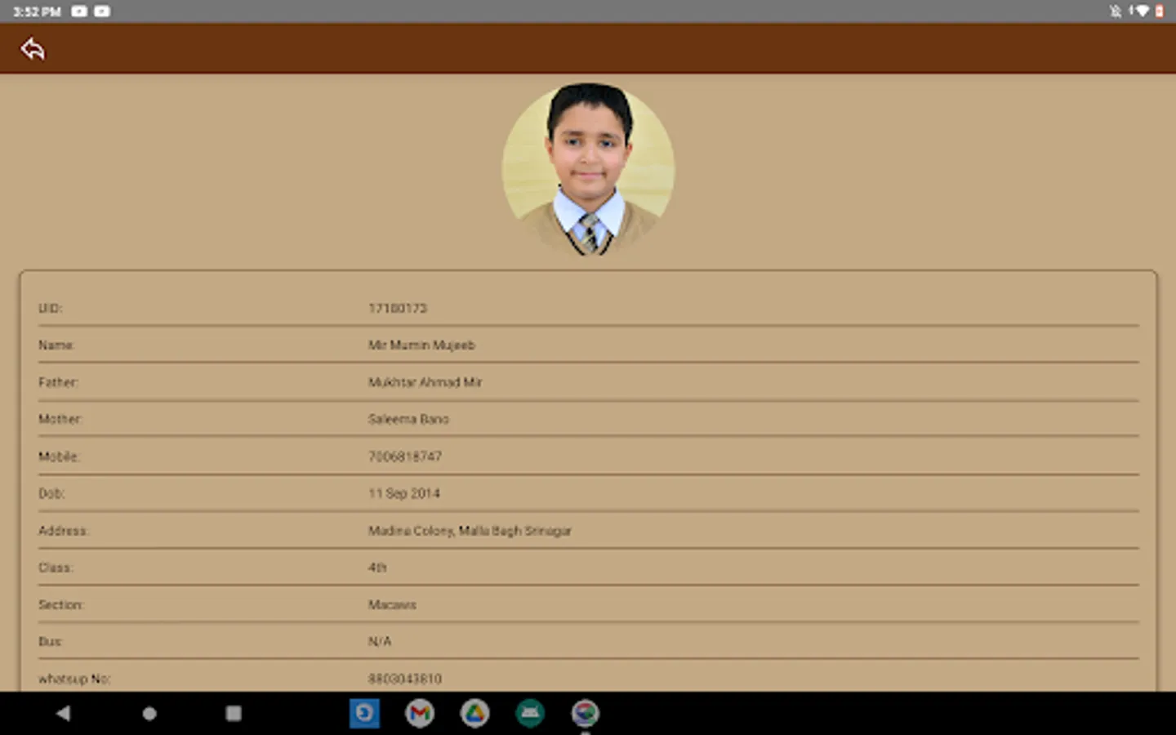Select the class value 4th
Viewport: 1176px width, 735px height.
[377, 568]
